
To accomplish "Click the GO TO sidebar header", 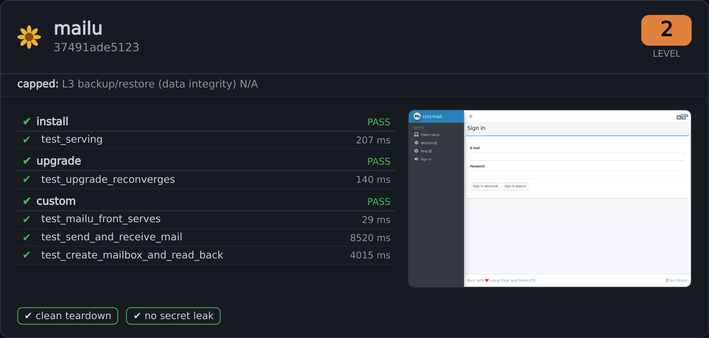I will coord(418,128).
